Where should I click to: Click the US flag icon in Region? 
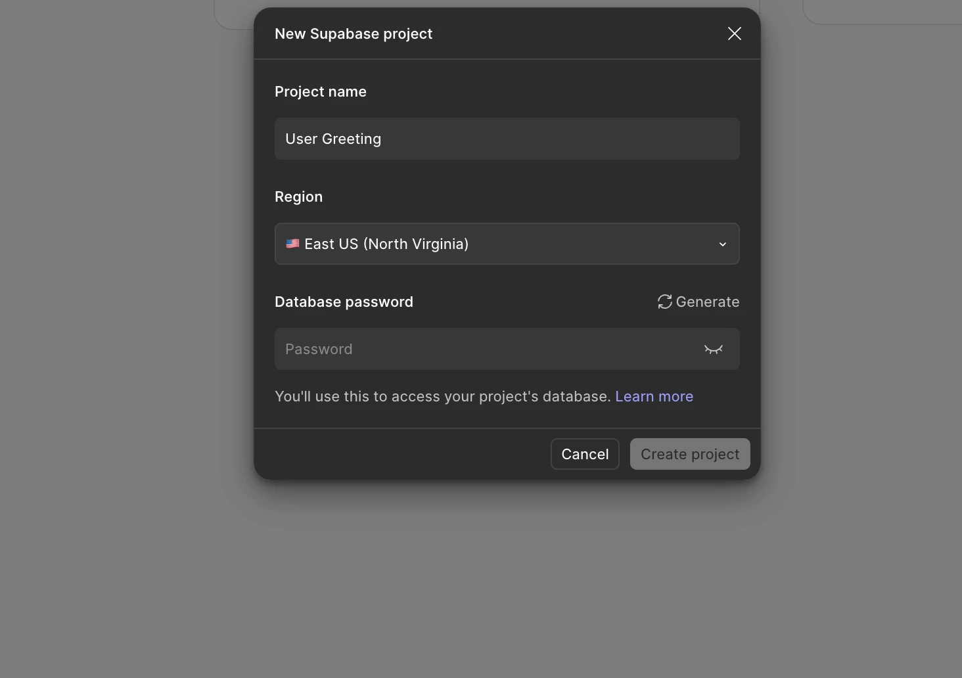click(292, 244)
